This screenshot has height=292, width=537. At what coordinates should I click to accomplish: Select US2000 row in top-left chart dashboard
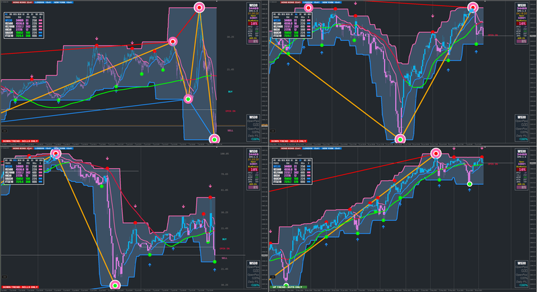click(x=23, y=26)
